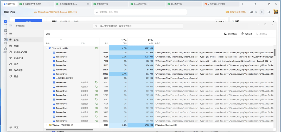281x132 pixels.
Task: Expand Windows 资源管理器 (3) group
Action: click(x=47, y=125)
